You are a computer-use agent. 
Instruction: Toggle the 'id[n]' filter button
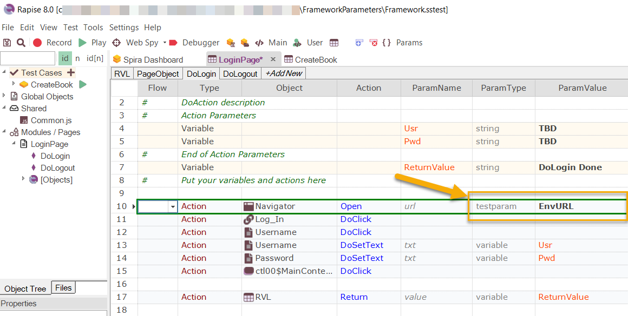click(x=95, y=58)
